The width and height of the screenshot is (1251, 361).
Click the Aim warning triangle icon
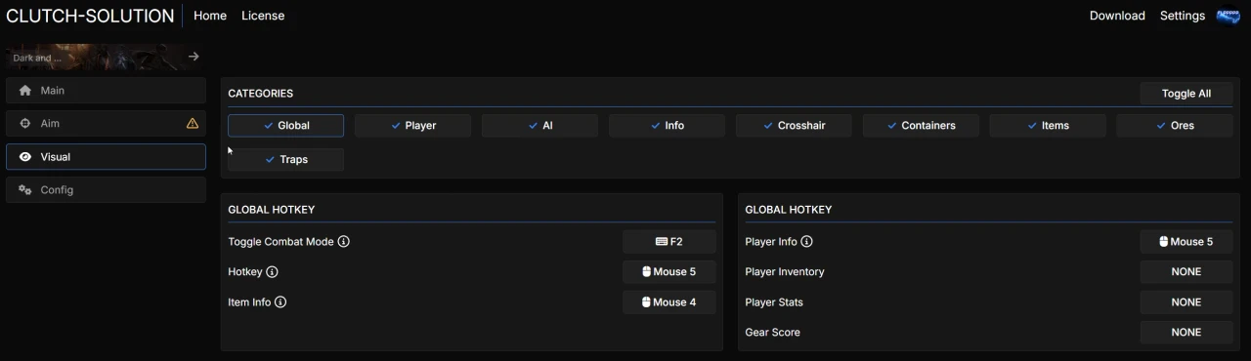coord(193,124)
